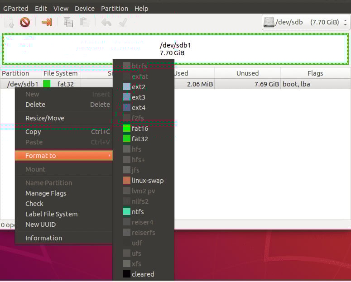This screenshot has height=282, width=351.
Task: Click the device selector up/down arrows
Action: click(346, 22)
